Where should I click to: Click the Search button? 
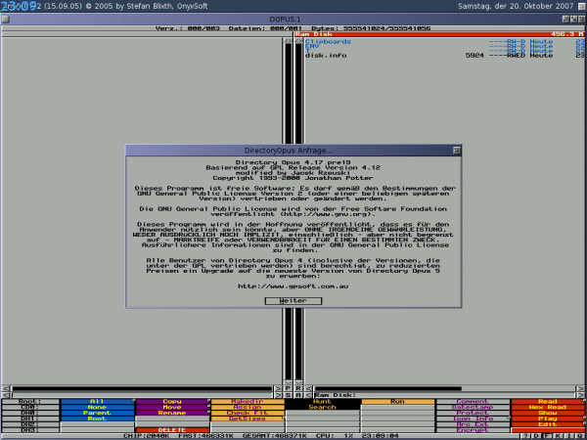(x=323, y=407)
